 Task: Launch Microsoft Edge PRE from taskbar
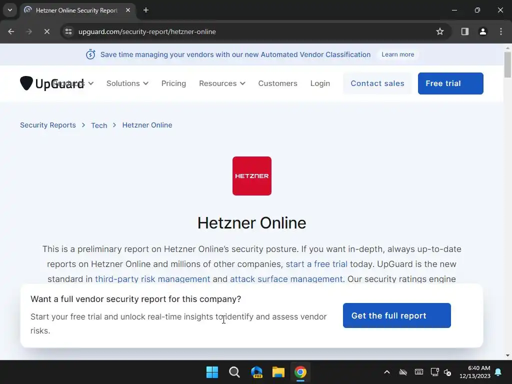coord(256,372)
